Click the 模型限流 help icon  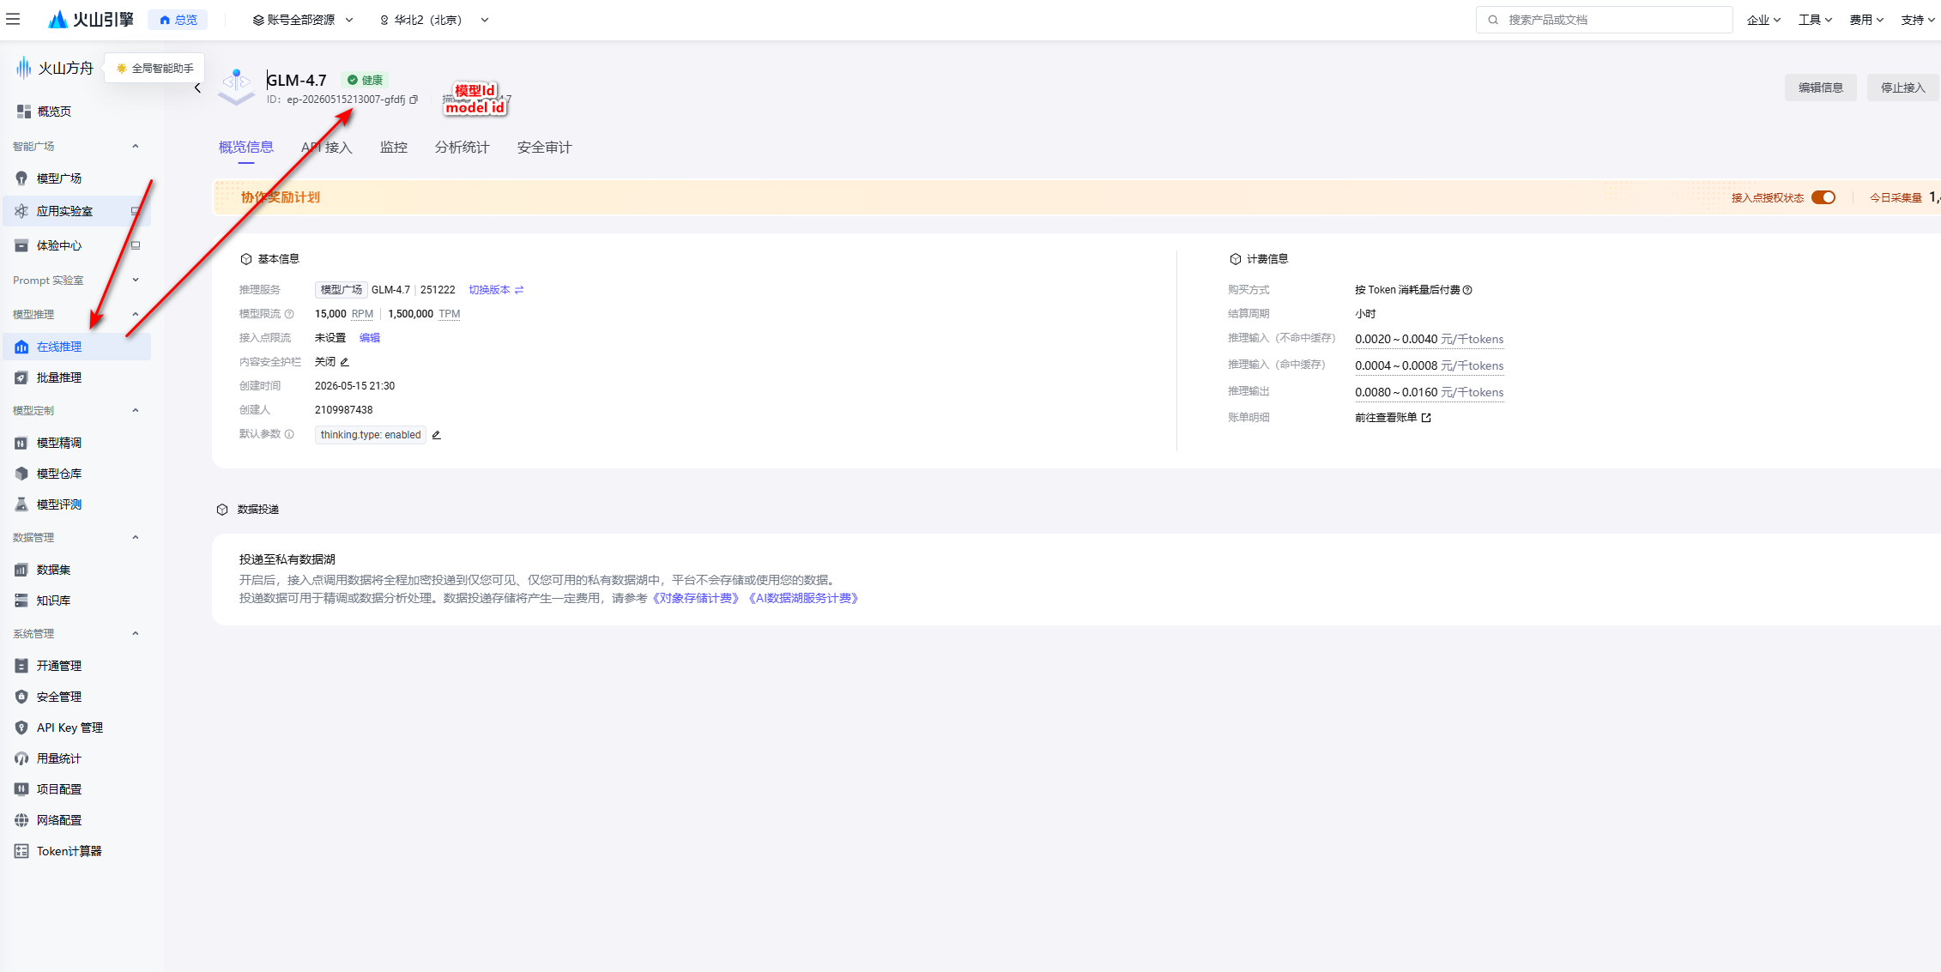coord(289,314)
